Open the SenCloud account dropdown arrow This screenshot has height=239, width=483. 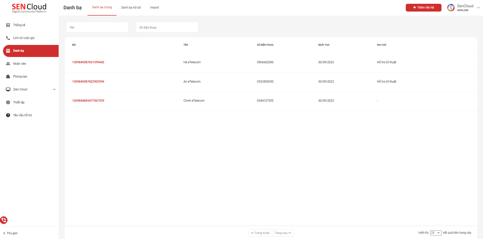click(x=478, y=8)
